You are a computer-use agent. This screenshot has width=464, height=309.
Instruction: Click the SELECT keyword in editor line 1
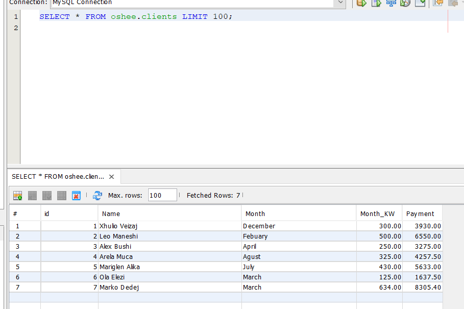point(55,16)
